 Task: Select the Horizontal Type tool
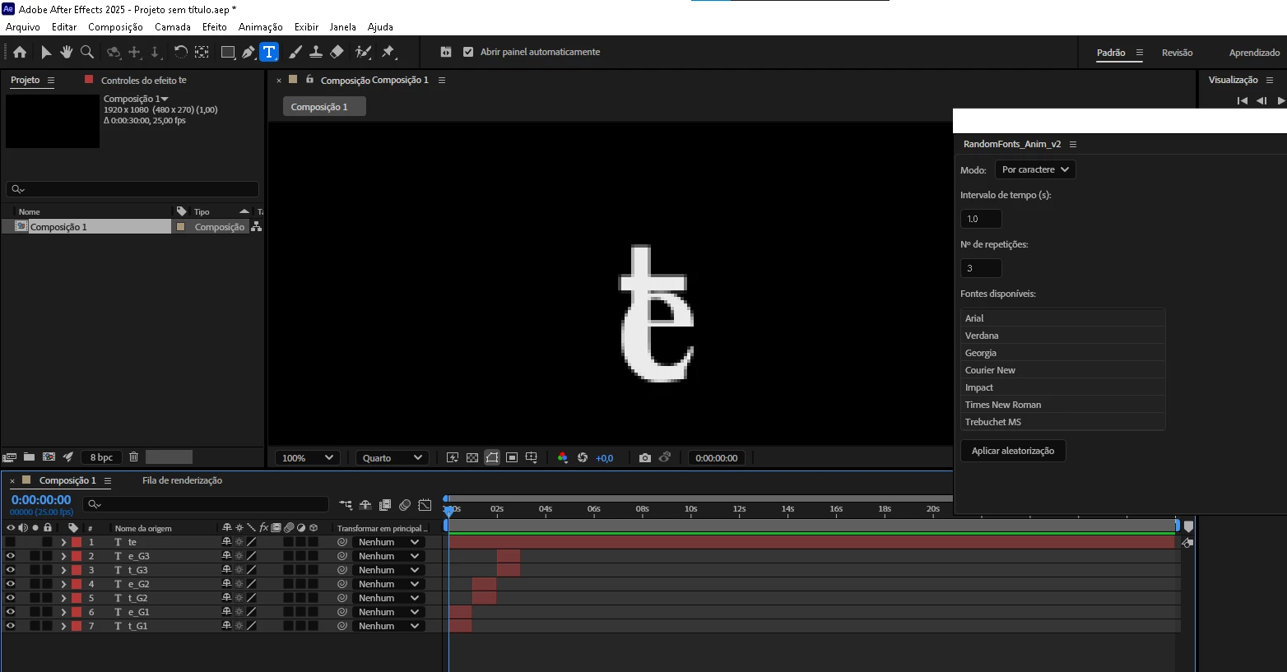269,52
